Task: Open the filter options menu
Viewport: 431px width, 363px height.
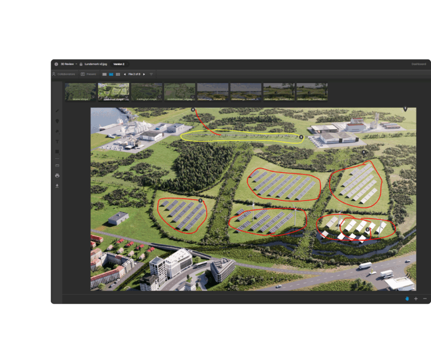Action: coord(151,74)
